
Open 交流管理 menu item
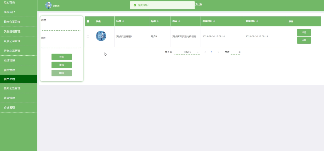[x=19, y=108]
